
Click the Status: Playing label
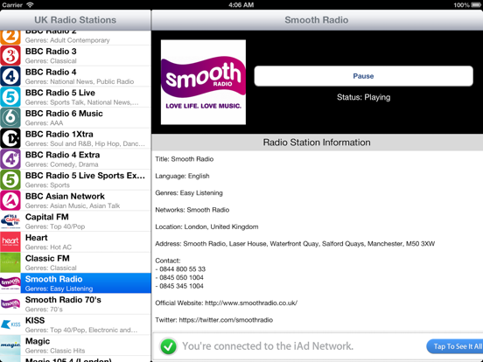(x=363, y=97)
